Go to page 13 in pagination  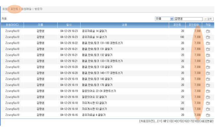coord(170,121)
